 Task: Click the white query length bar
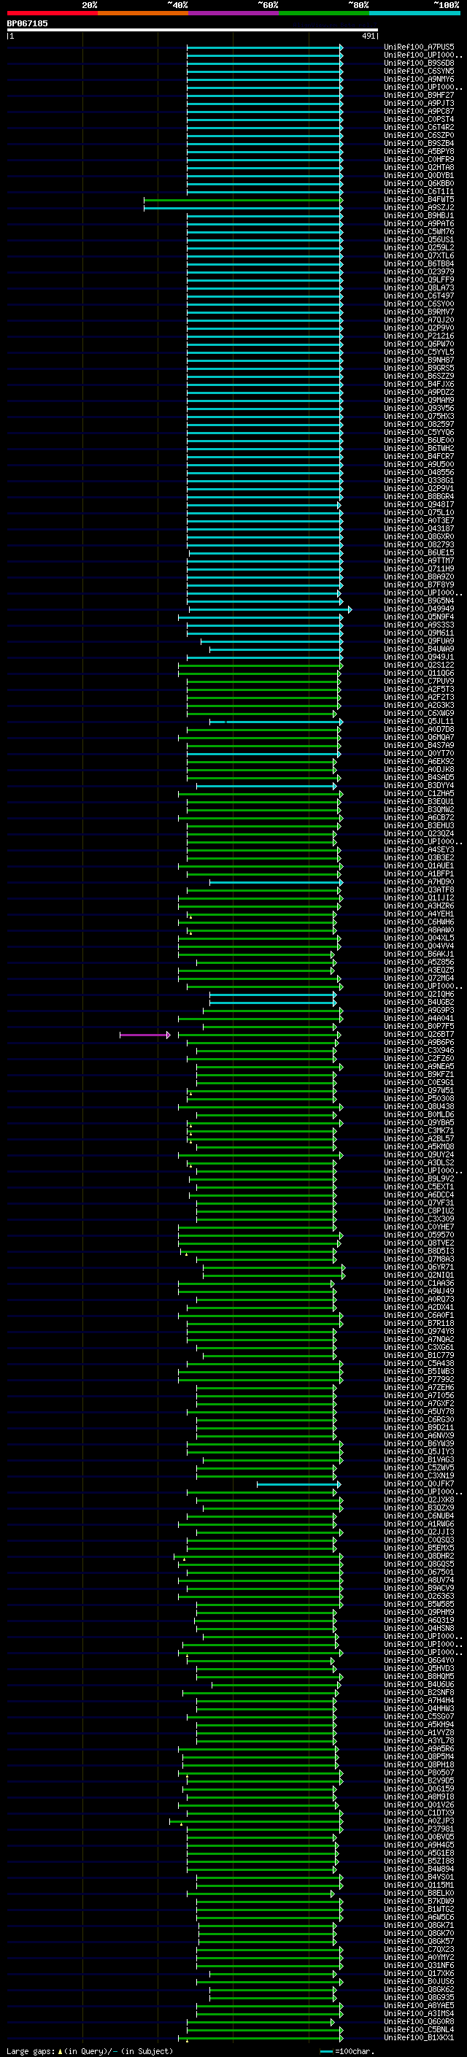[193, 31]
